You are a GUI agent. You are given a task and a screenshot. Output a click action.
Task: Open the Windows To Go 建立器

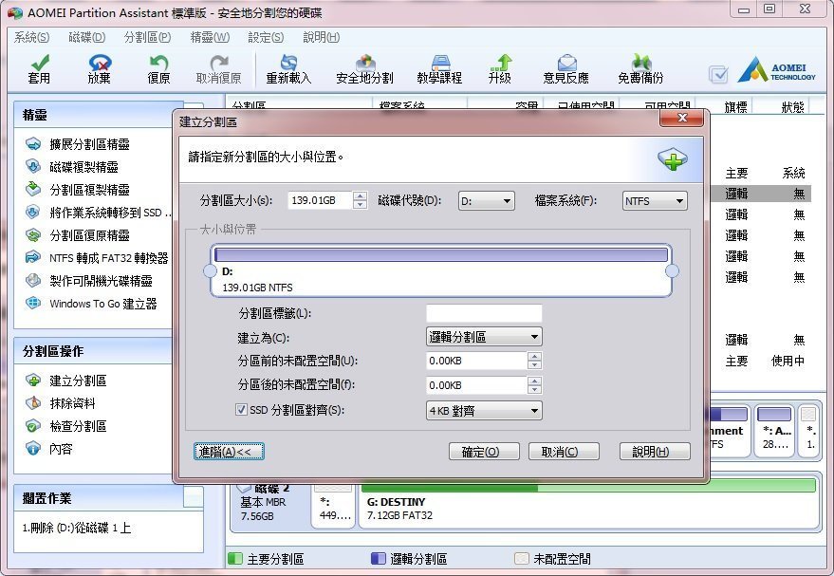[91, 303]
